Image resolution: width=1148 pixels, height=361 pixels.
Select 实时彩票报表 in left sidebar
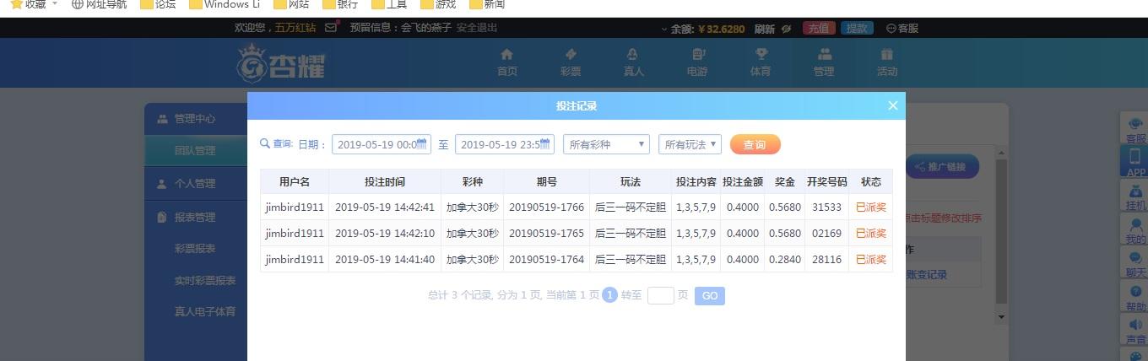tap(205, 280)
